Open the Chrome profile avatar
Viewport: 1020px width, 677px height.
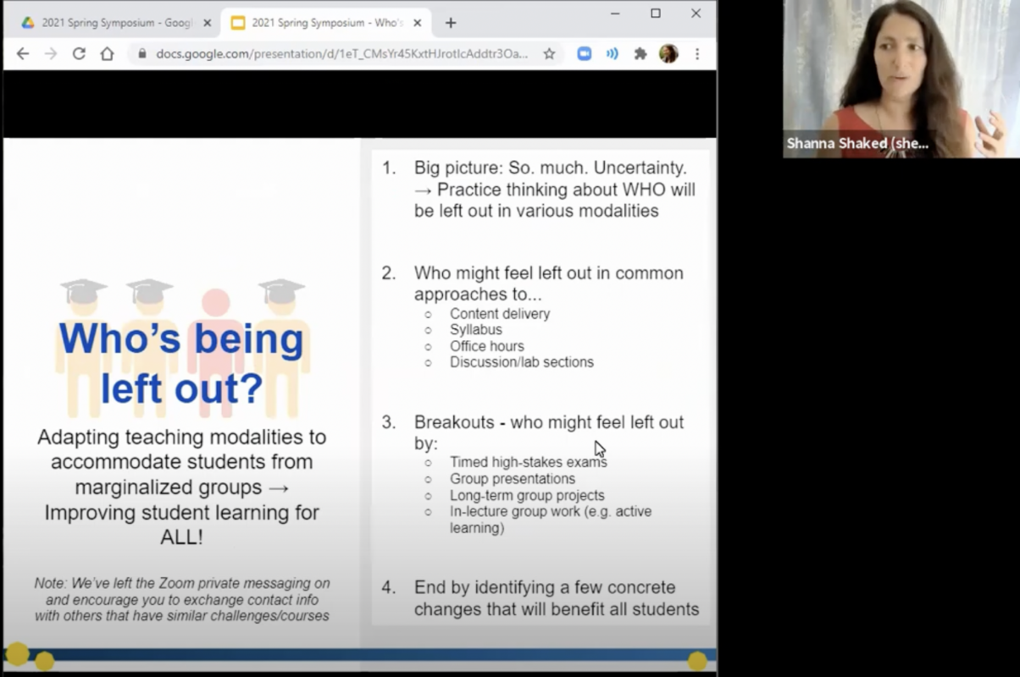(x=668, y=54)
